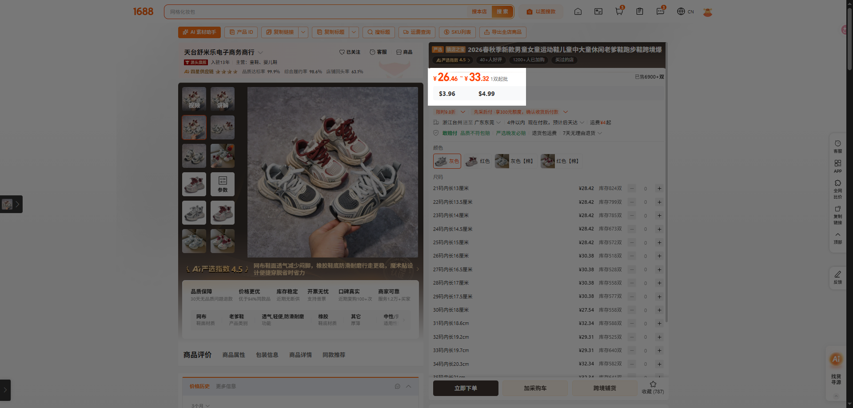Increase quantity for 21码内长13厘米

point(659,189)
